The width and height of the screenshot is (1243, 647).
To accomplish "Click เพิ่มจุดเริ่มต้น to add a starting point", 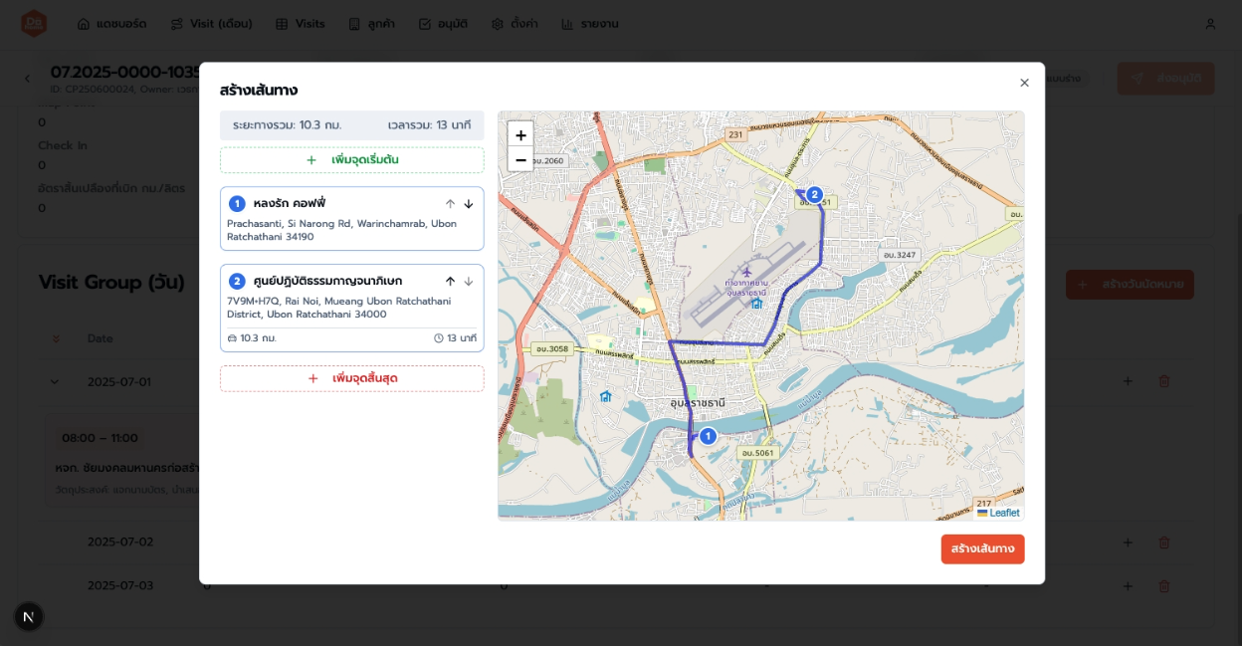I will pyautogui.click(x=351, y=159).
